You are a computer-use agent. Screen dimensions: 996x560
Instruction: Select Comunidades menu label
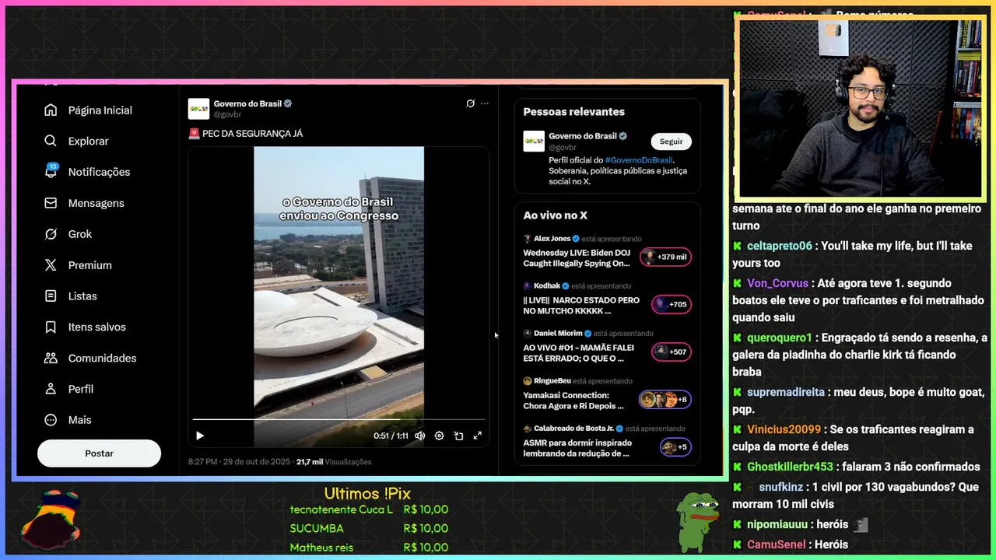pyautogui.click(x=102, y=358)
